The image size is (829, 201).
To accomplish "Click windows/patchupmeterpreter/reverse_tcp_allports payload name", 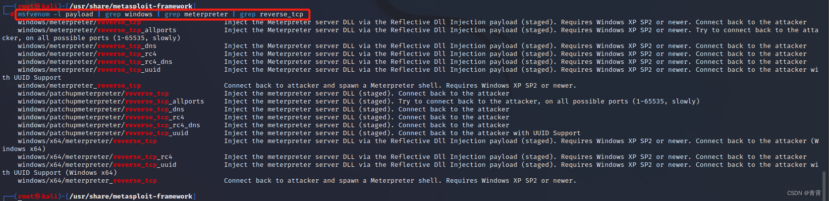I will 111,101.
